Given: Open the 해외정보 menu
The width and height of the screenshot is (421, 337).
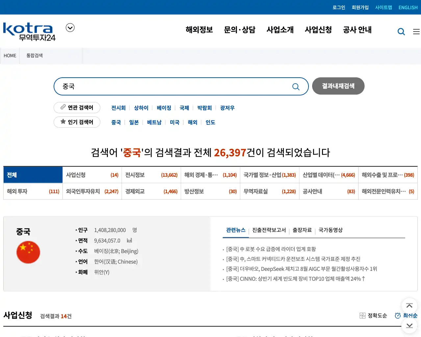Looking at the screenshot, I should point(199,30).
